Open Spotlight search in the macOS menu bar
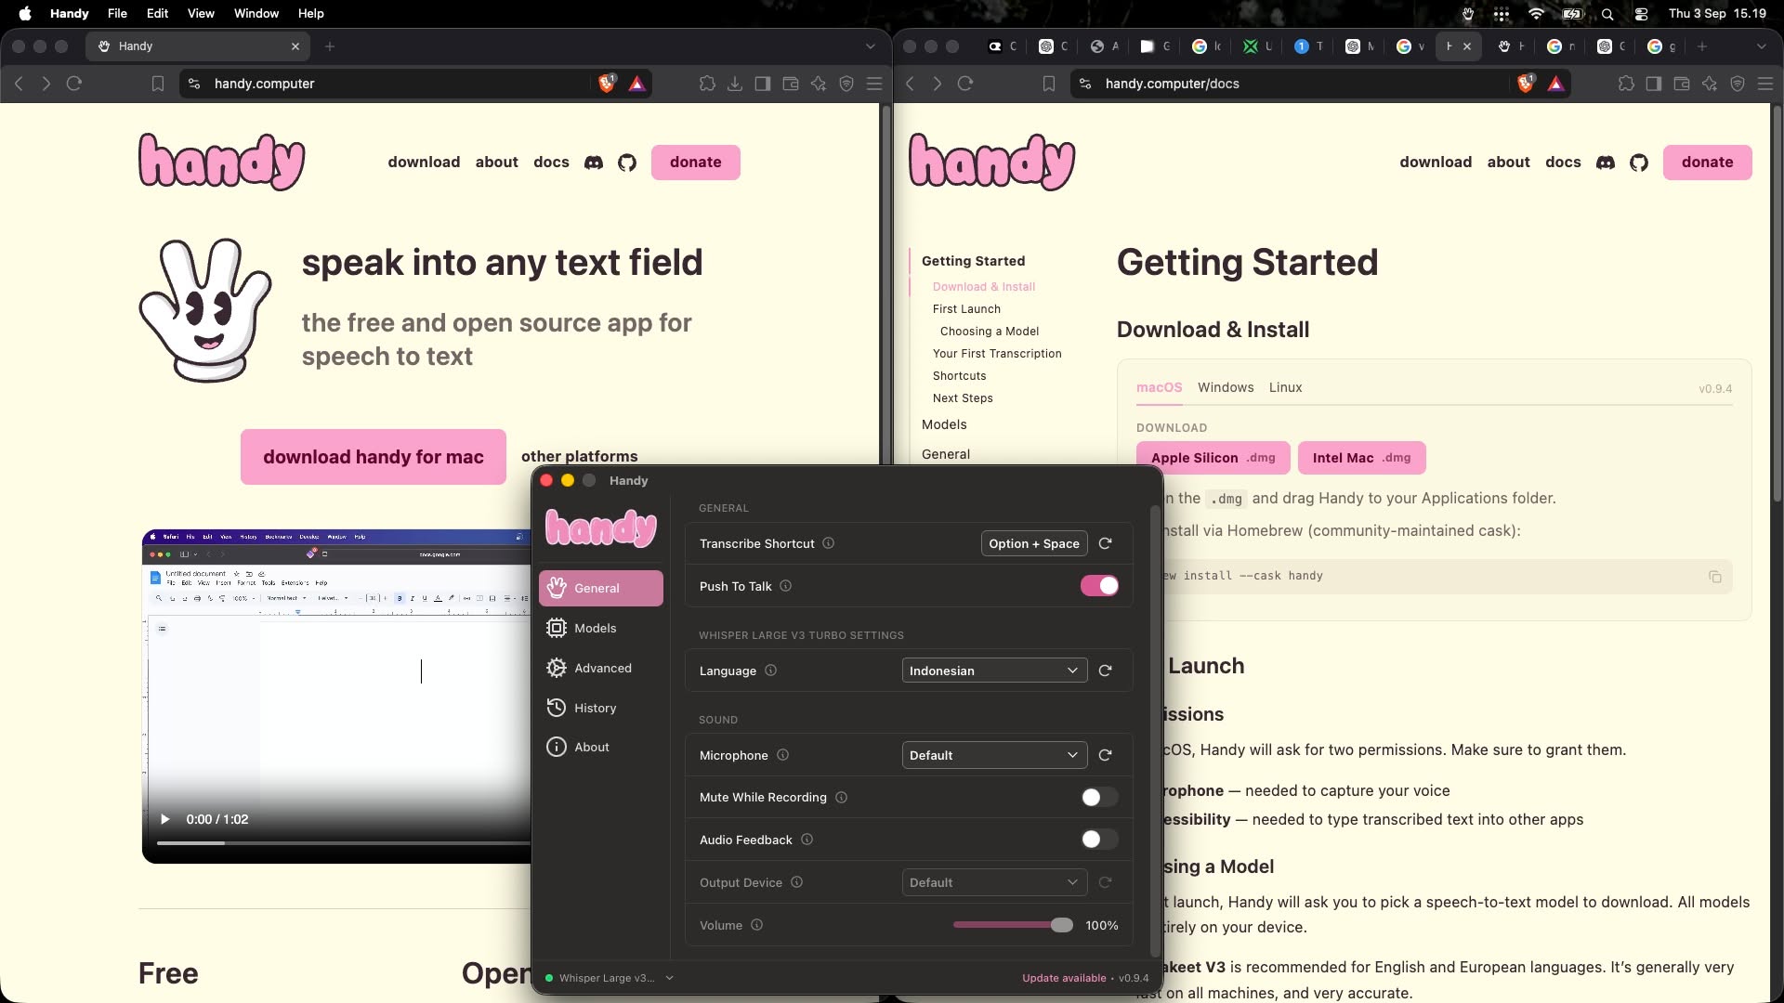1784x1003 pixels. coord(1607,14)
